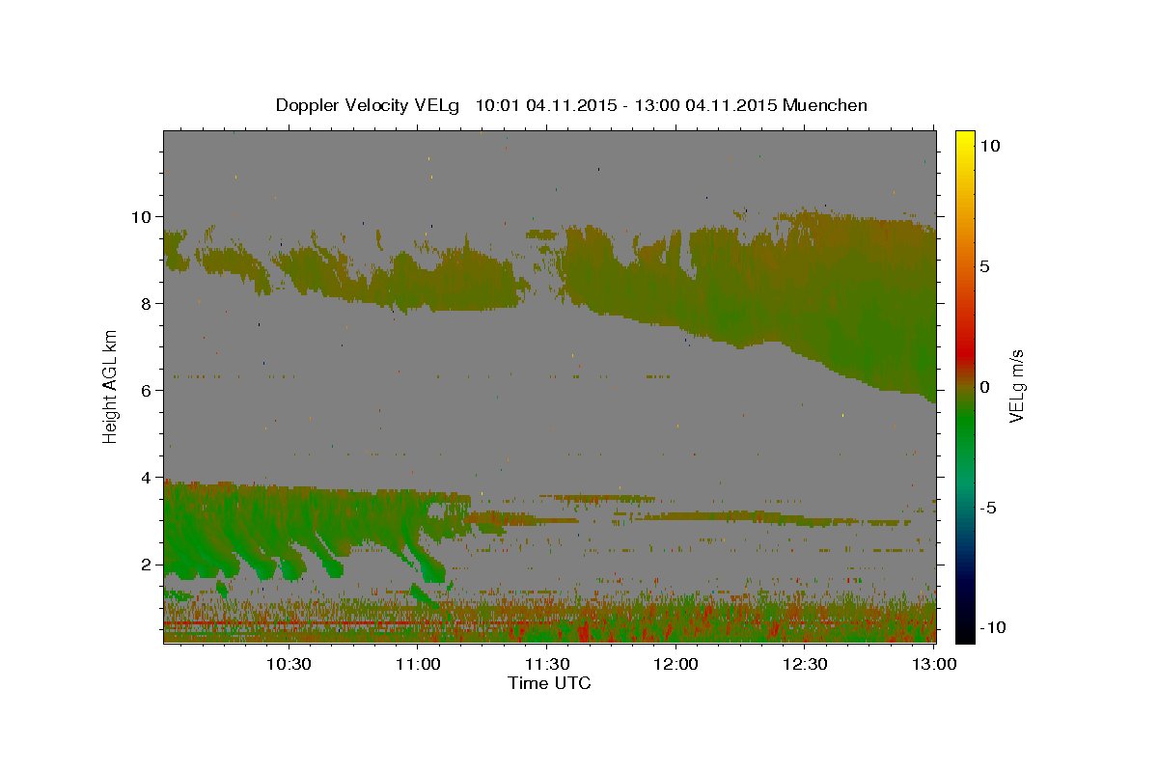Viewport: 1158px width, 772px height.
Task: Click the 11:30 time tick label
Action: [546, 664]
